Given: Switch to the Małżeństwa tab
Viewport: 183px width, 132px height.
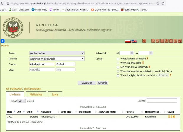Looking at the screenshot, I should (36, 95).
